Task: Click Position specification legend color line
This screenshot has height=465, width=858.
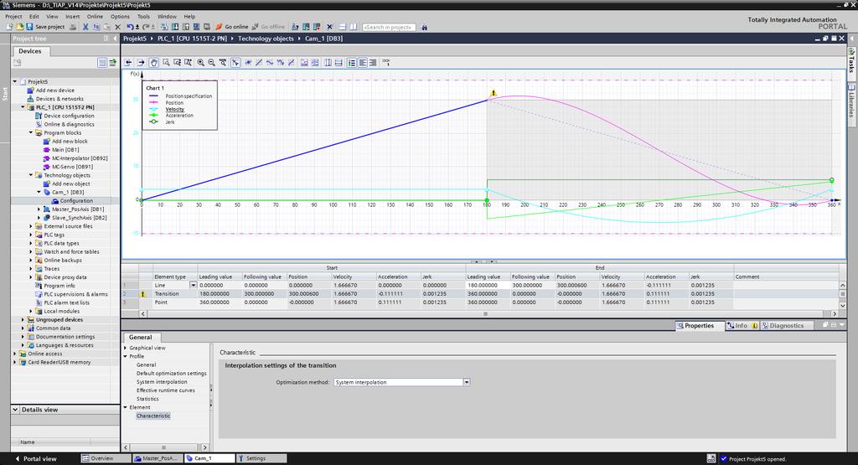Action: tap(154, 96)
